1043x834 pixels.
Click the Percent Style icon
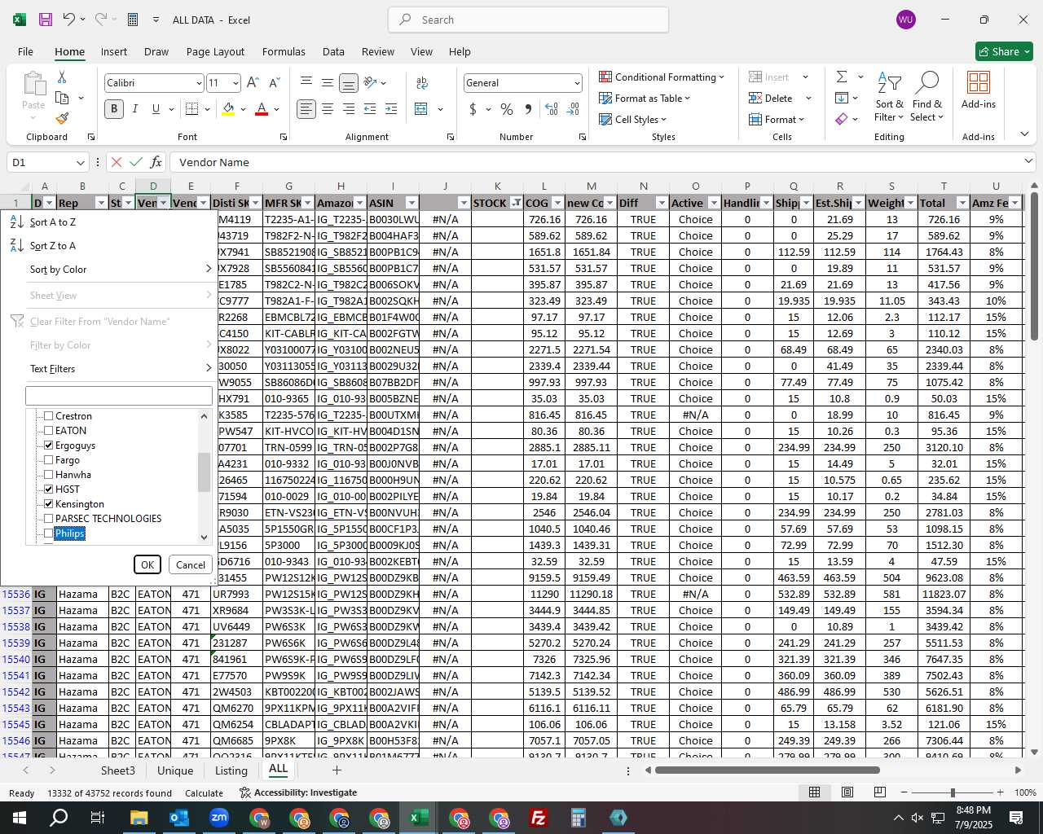pyautogui.click(x=507, y=109)
